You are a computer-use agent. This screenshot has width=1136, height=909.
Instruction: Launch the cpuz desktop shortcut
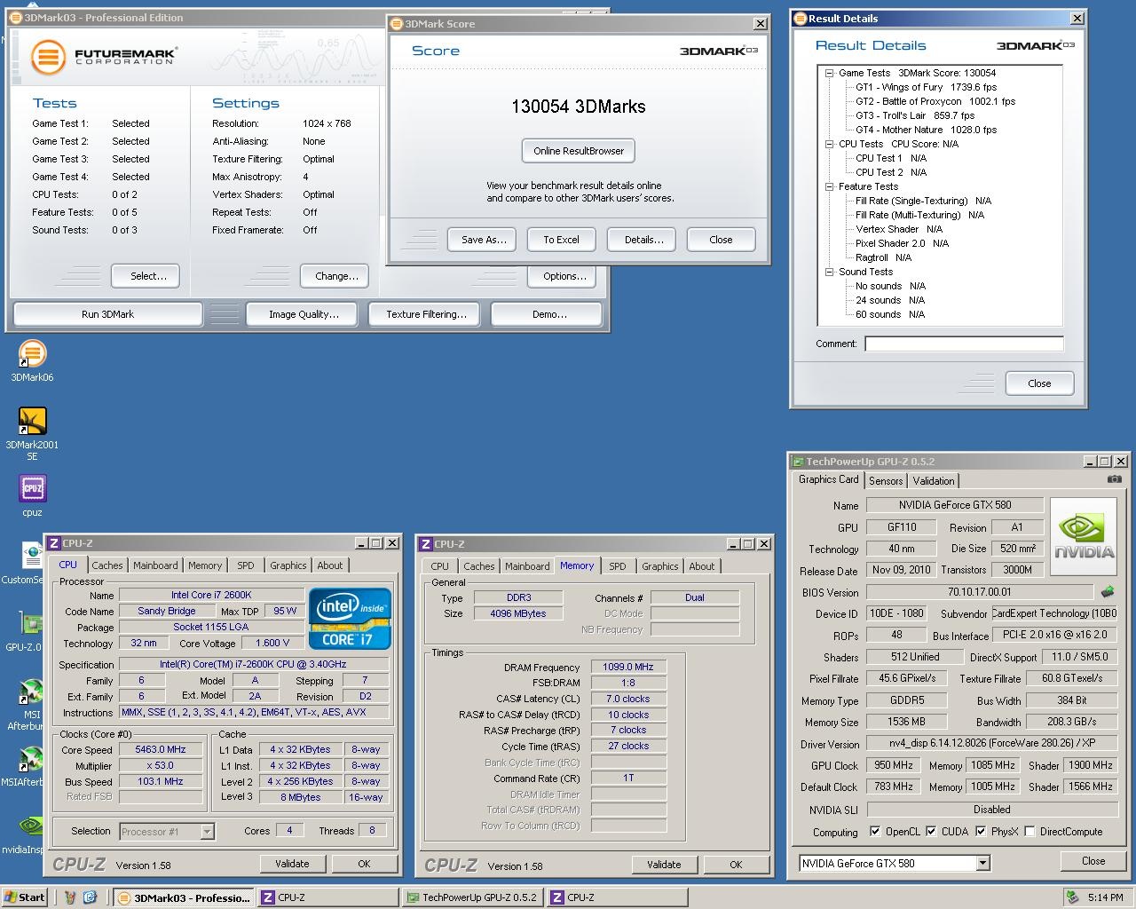pyautogui.click(x=32, y=489)
